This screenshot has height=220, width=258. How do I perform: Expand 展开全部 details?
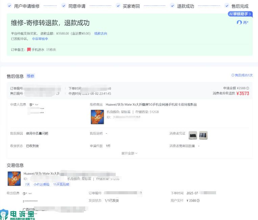point(129,153)
